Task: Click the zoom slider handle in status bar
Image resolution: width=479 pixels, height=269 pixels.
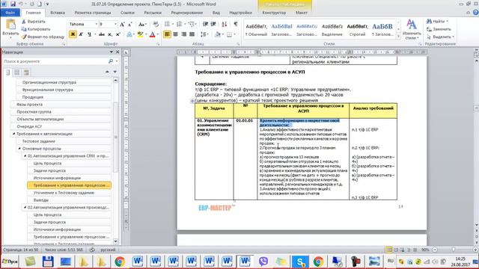Action: [x=454, y=250]
